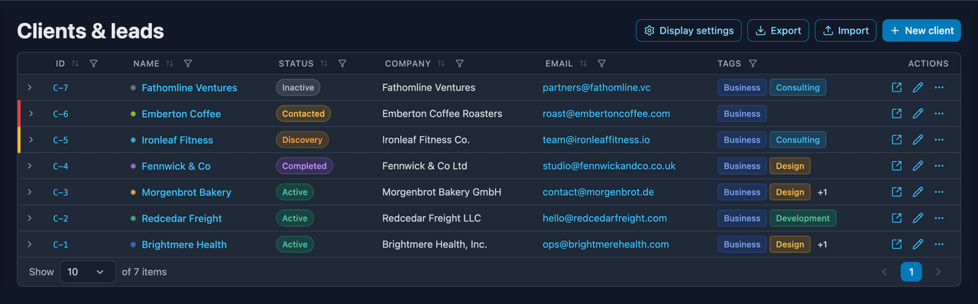Open more actions for Morgenbrot Bakery
The height and width of the screenshot is (304, 978).
tap(939, 192)
